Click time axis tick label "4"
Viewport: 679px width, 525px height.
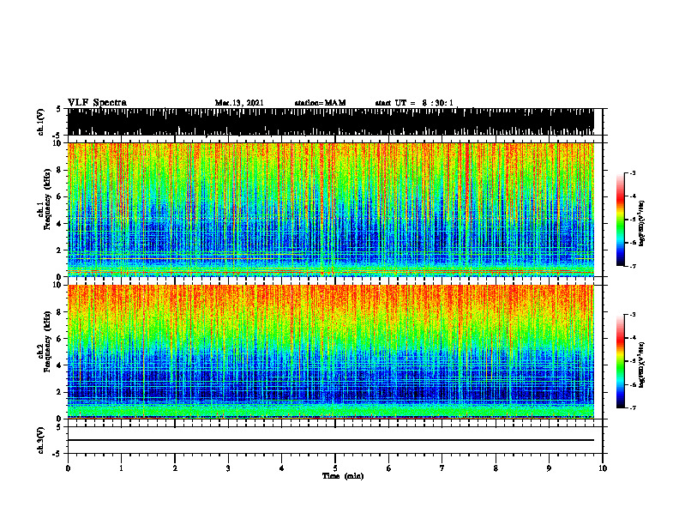click(x=282, y=468)
